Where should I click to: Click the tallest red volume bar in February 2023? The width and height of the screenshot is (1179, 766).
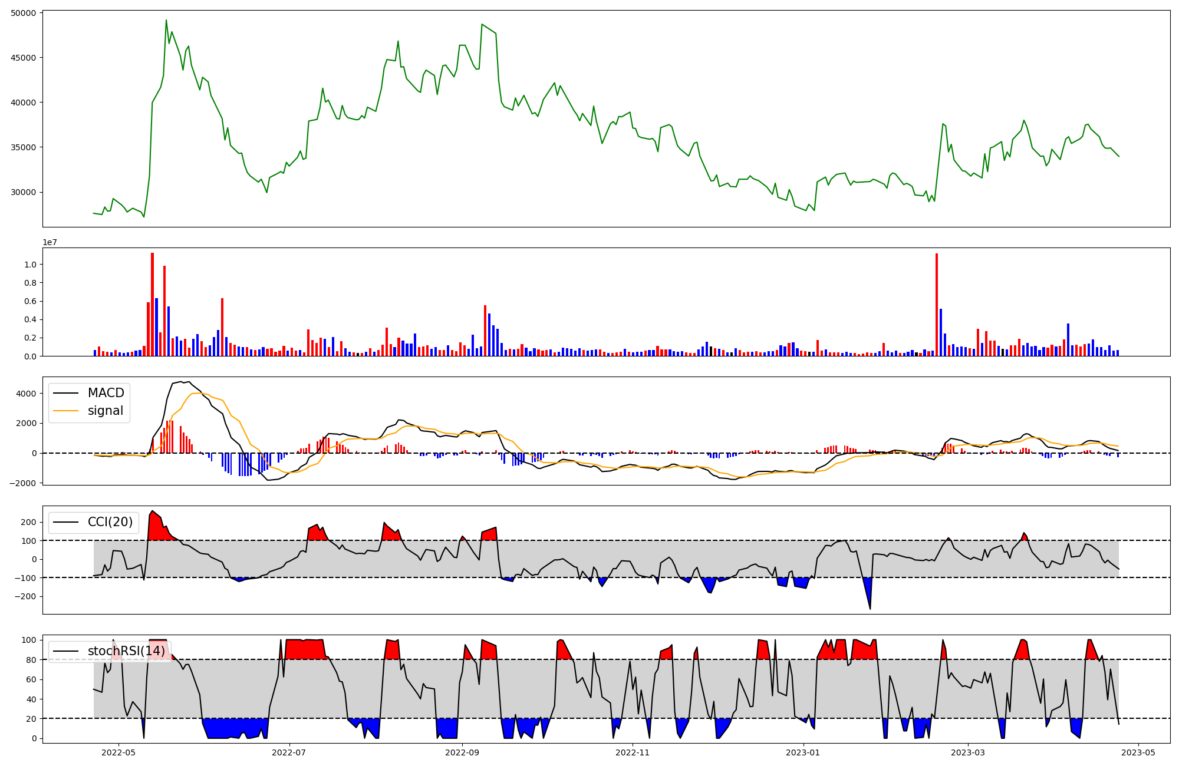pyautogui.click(x=937, y=303)
